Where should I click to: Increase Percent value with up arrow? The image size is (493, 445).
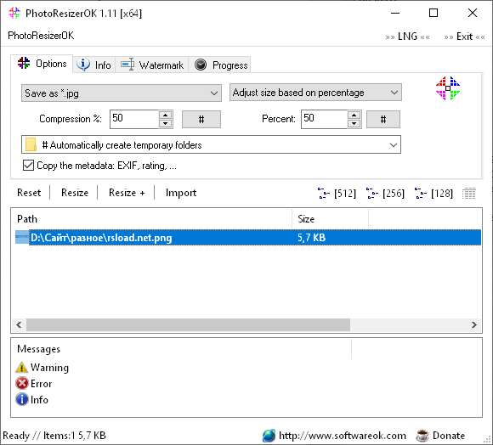point(354,115)
